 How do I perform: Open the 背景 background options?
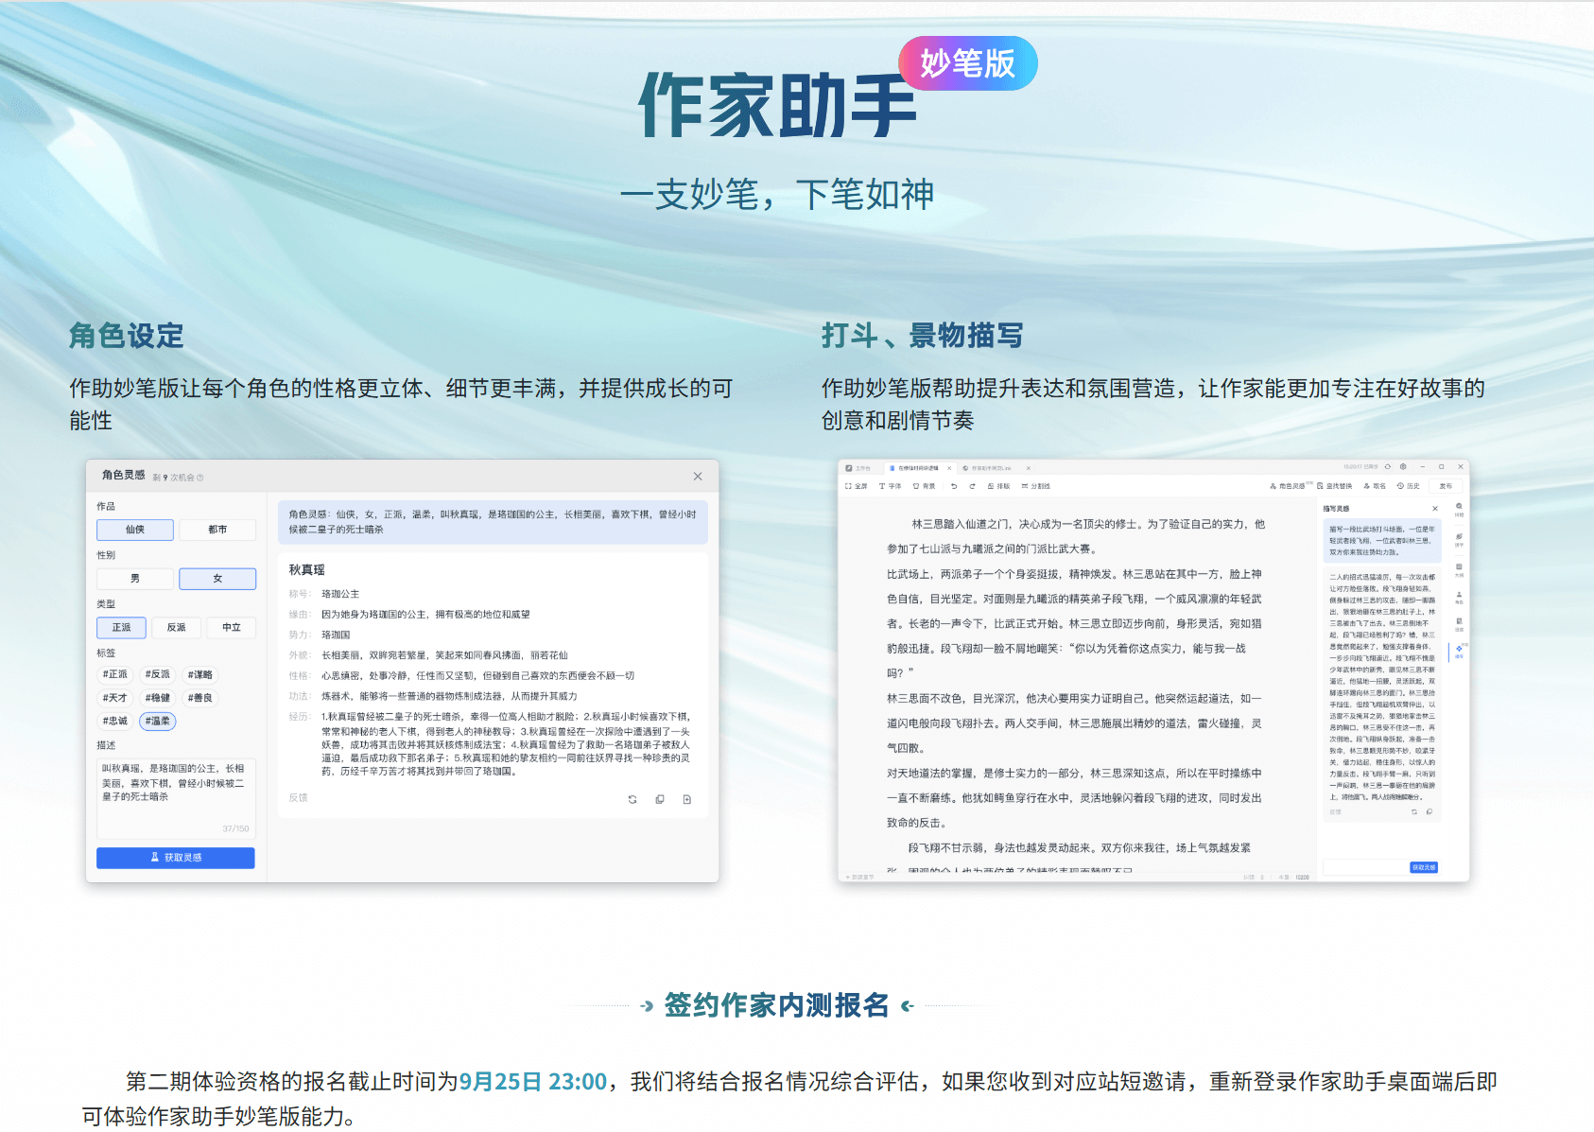coord(925,486)
